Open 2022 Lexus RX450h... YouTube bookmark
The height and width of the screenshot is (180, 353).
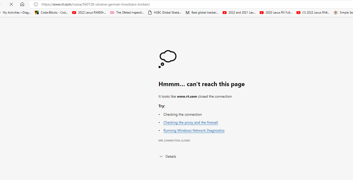[x=89, y=12]
